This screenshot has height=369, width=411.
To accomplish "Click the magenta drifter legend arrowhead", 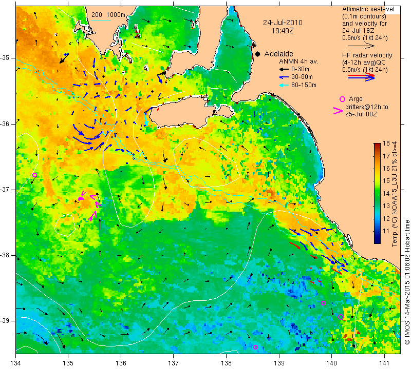I will click(x=338, y=111).
